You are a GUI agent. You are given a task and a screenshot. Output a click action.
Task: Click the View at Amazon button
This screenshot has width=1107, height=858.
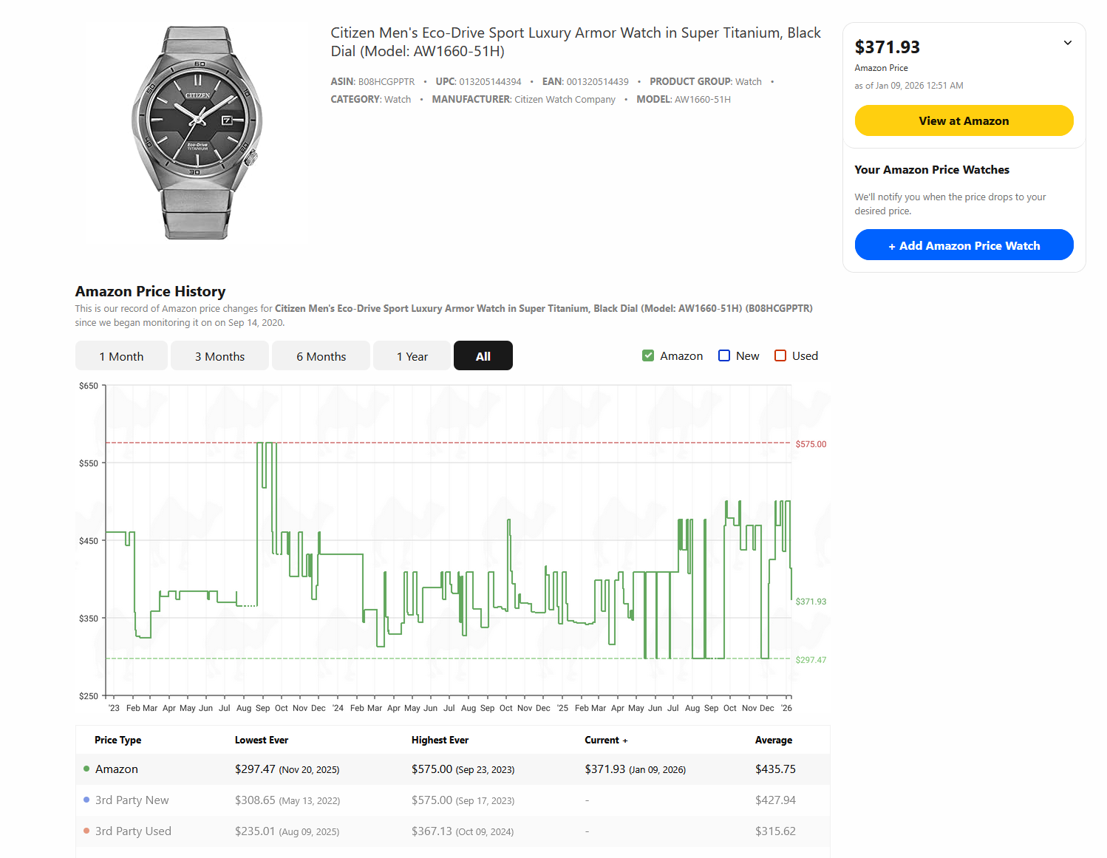pos(964,120)
